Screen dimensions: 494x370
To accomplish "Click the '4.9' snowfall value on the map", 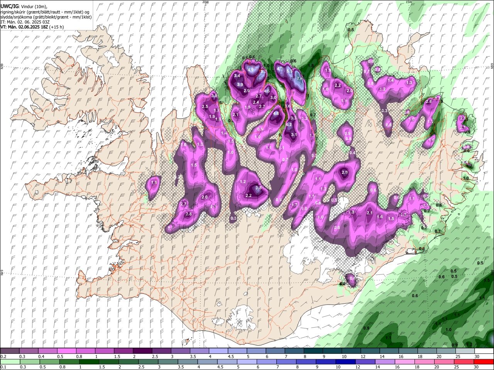I will [x=251, y=70].
